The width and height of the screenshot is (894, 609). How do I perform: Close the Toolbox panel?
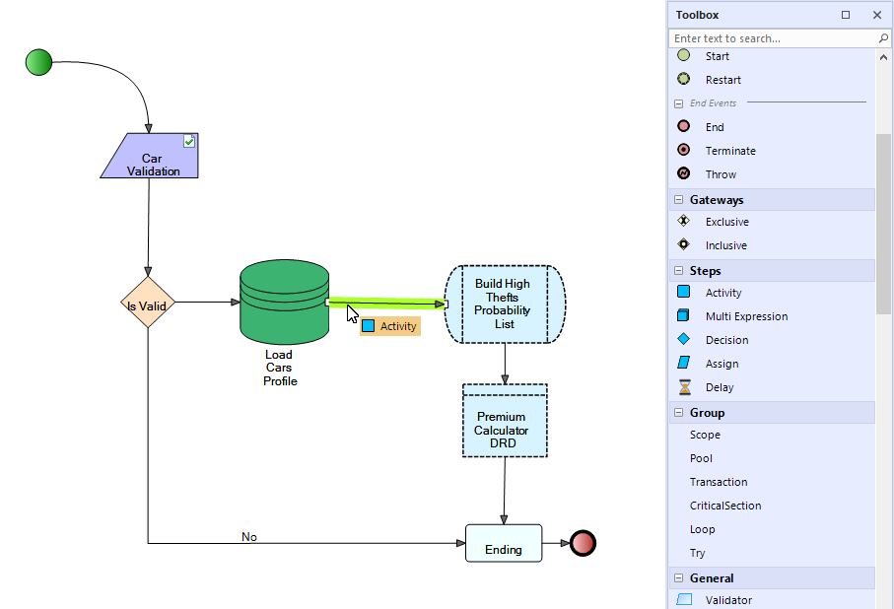[x=877, y=15]
